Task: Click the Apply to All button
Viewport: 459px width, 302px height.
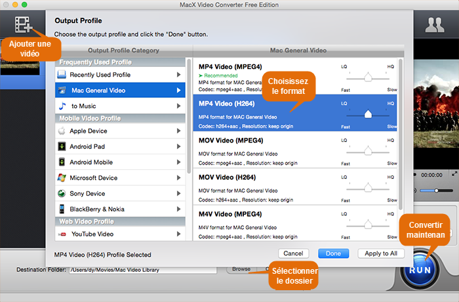Action: (381, 253)
